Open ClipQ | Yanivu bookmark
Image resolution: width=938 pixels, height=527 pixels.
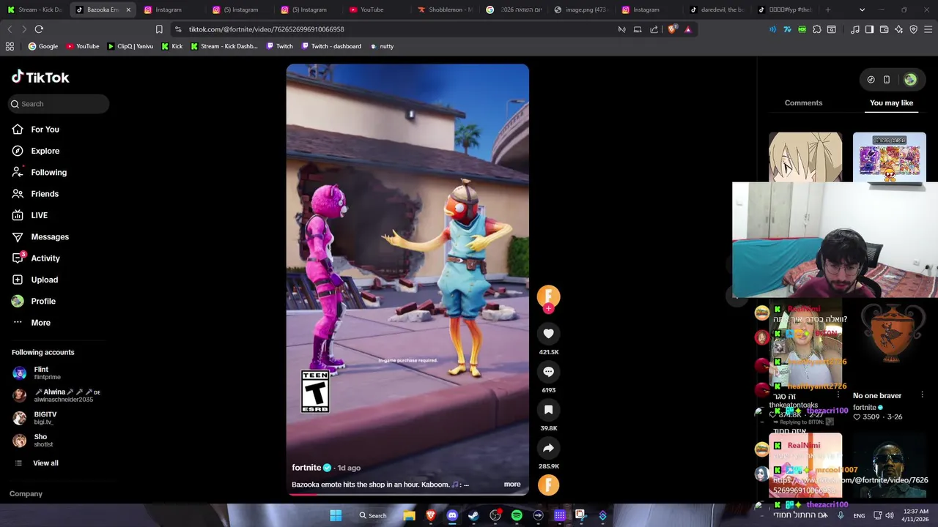pyautogui.click(x=130, y=46)
